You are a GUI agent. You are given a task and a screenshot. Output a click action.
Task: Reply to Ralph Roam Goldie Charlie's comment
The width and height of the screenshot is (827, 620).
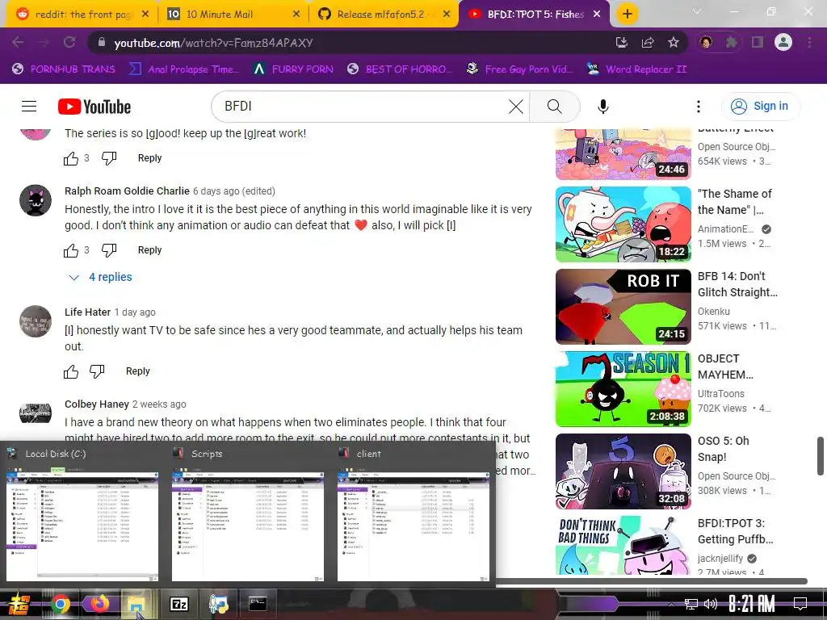pos(149,250)
